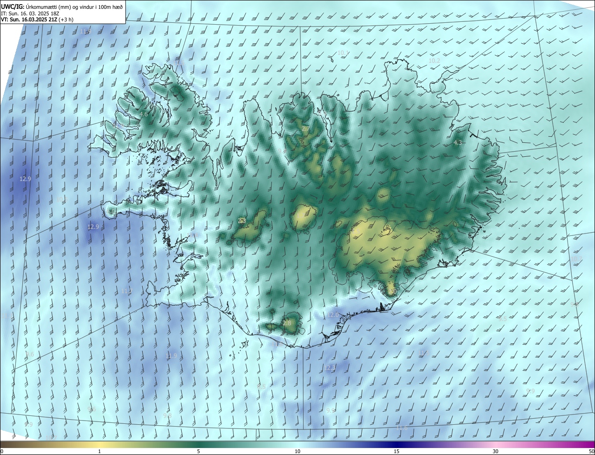Pick the pink colorbar segment above label 30
This screenshot has height=455, width=595.
point(496,444)
